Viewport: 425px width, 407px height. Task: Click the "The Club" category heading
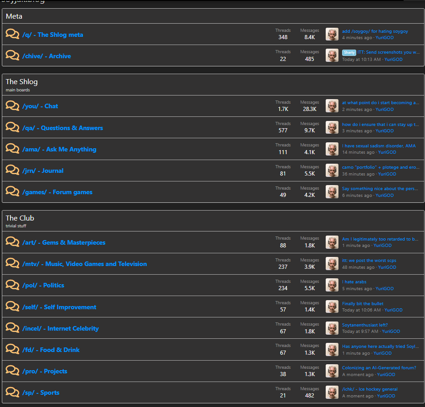coord(20,218)
